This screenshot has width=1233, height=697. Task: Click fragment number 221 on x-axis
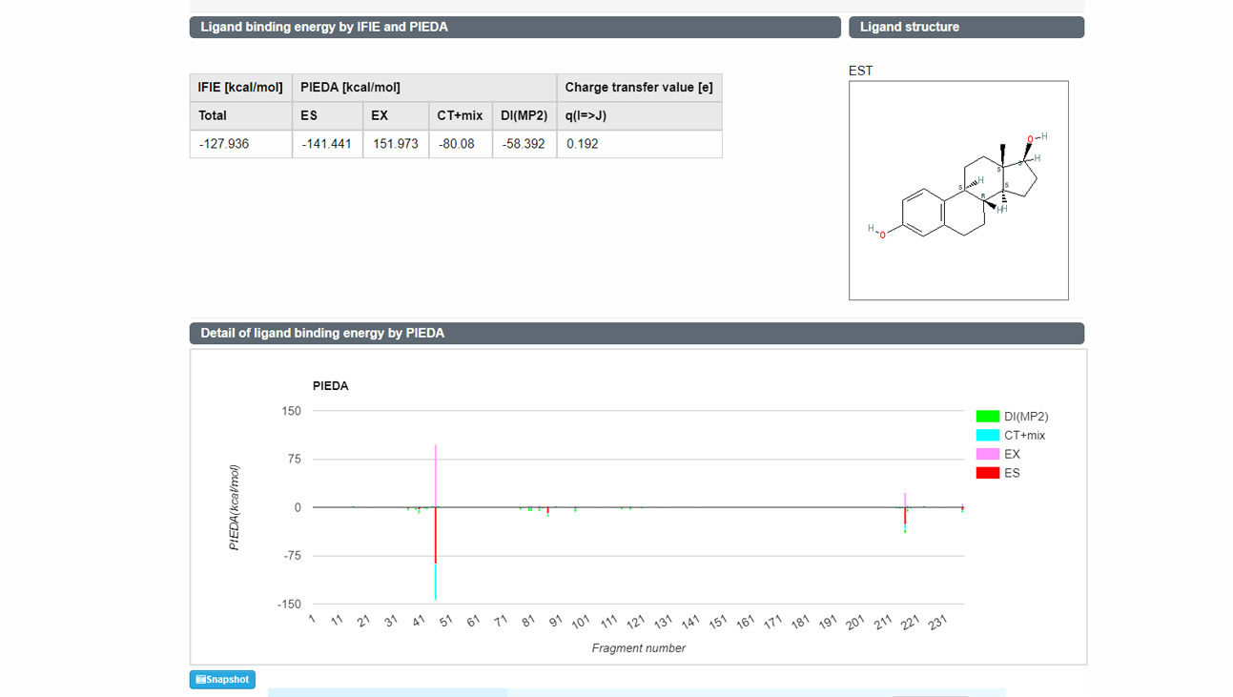click(x=910, y=622)
